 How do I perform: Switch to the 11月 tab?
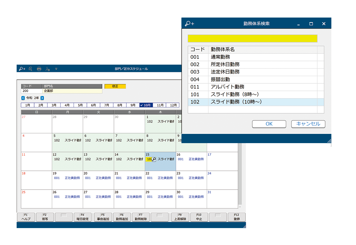click(x=160, y=105)
